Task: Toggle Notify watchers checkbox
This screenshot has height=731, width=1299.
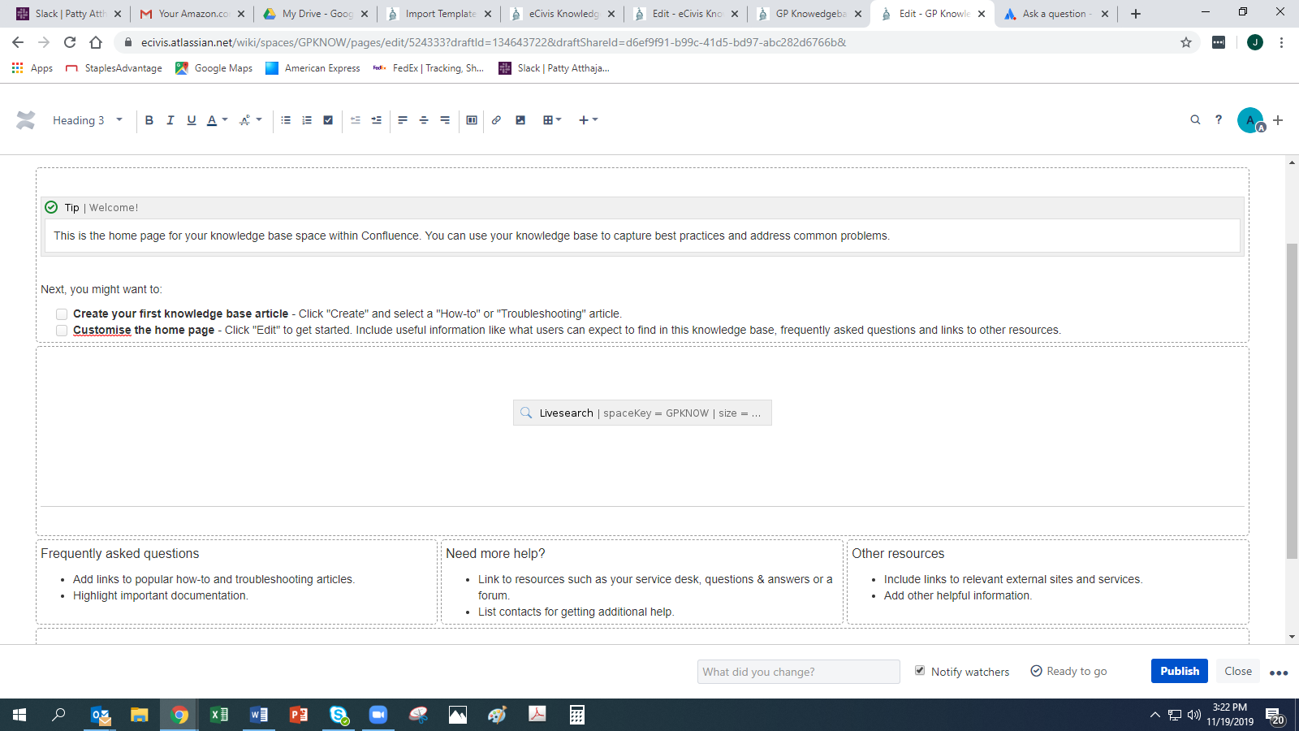Action: click(x=920, y=671)
